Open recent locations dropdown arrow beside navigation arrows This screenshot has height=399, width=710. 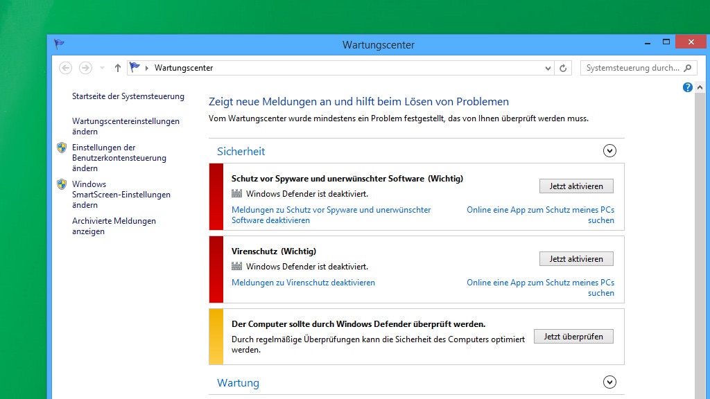103,68
